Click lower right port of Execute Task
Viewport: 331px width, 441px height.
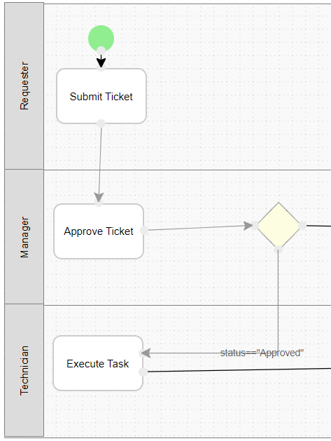(x=143, y=372)
